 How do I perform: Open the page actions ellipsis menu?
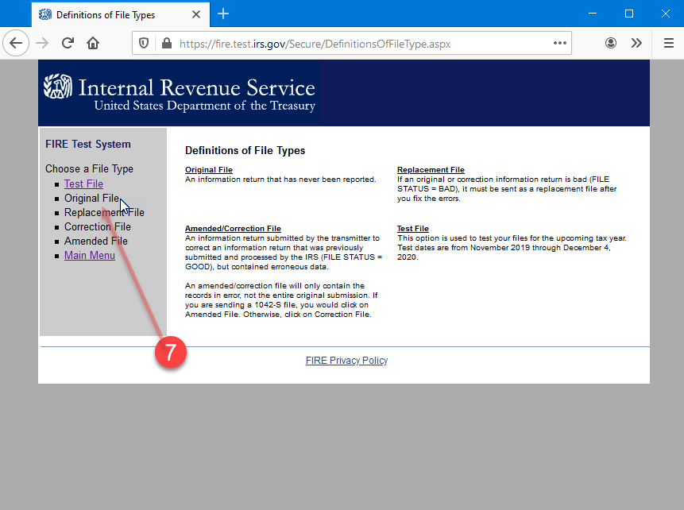(x=560, y=44)
